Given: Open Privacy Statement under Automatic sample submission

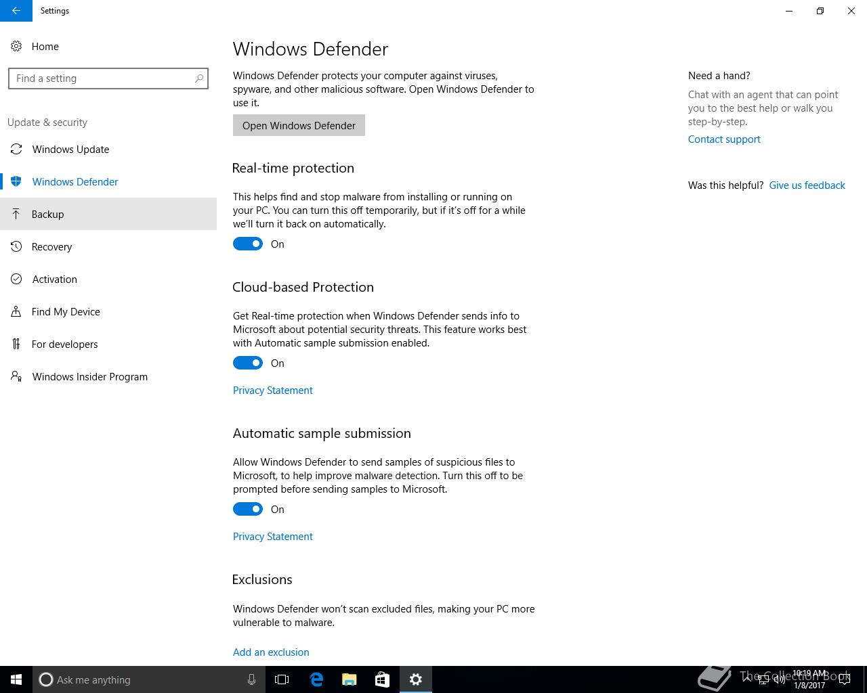Looking at the screenshot, I should tap(272, 537).
